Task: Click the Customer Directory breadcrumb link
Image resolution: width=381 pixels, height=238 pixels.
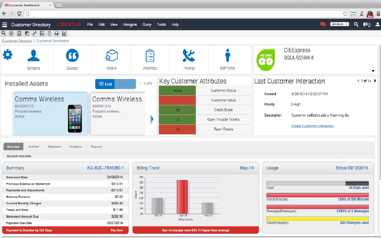Action: 17,41
